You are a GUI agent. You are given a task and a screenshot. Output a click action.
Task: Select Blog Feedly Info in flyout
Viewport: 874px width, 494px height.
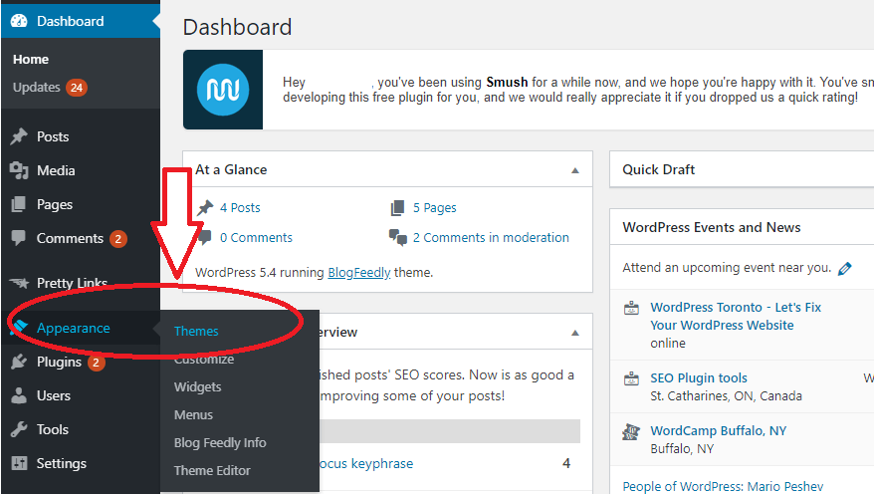coord(220,442)
